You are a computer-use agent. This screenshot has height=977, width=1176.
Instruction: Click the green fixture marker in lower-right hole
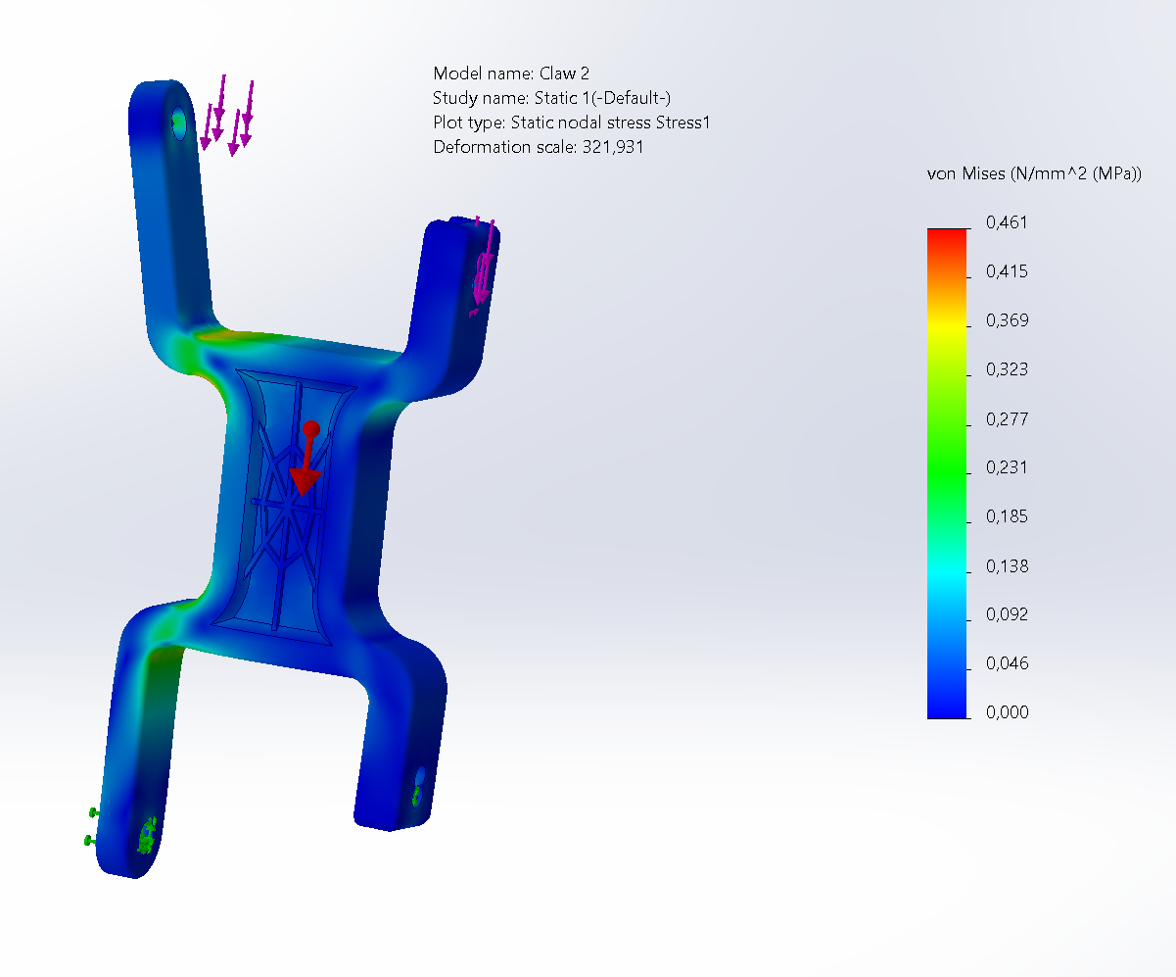[x=418, y=792]
